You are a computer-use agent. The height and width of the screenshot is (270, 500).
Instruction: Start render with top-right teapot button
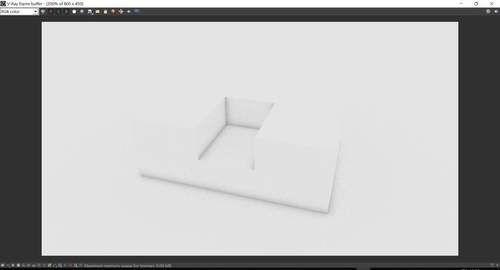496,12
